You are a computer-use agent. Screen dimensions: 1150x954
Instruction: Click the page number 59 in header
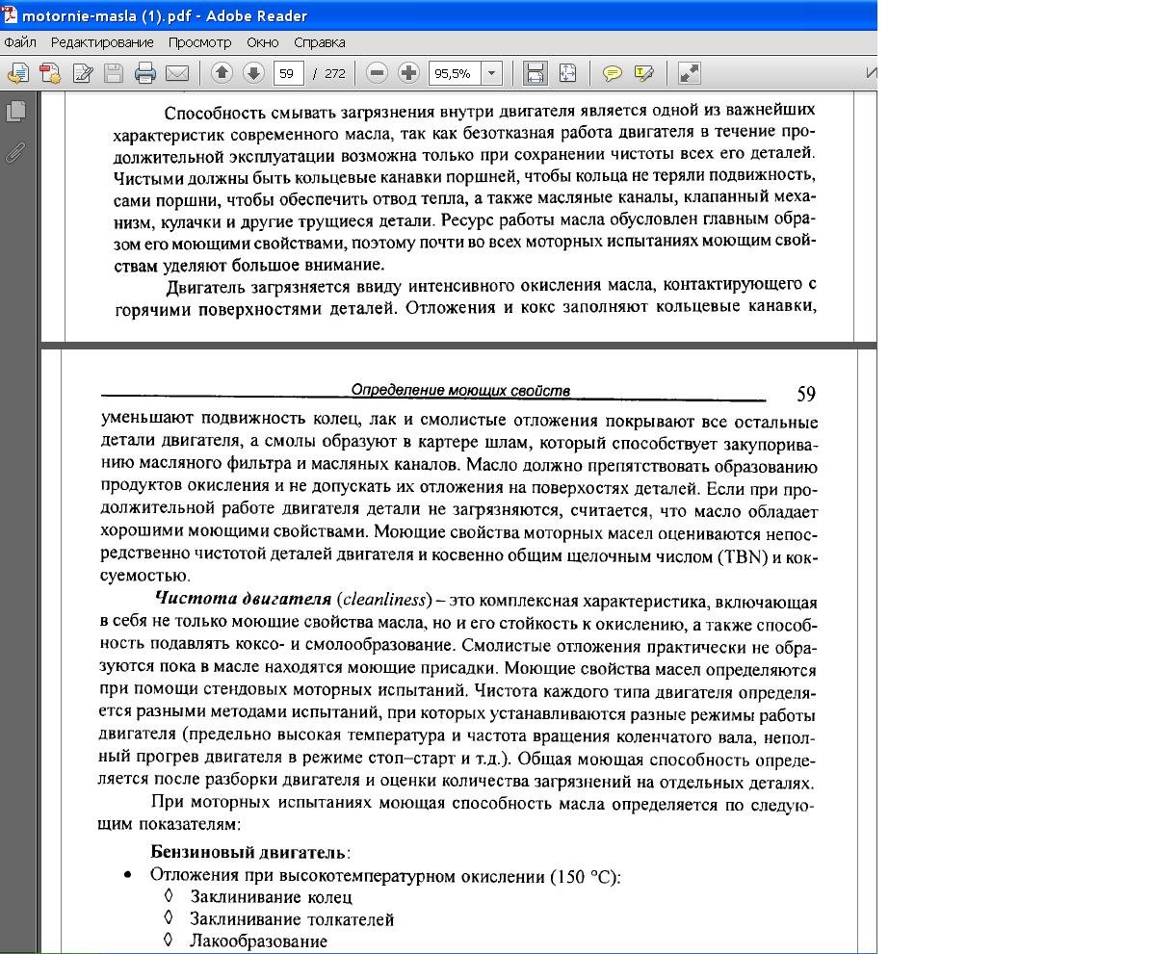pyautogui.click(x=806, y=395)
